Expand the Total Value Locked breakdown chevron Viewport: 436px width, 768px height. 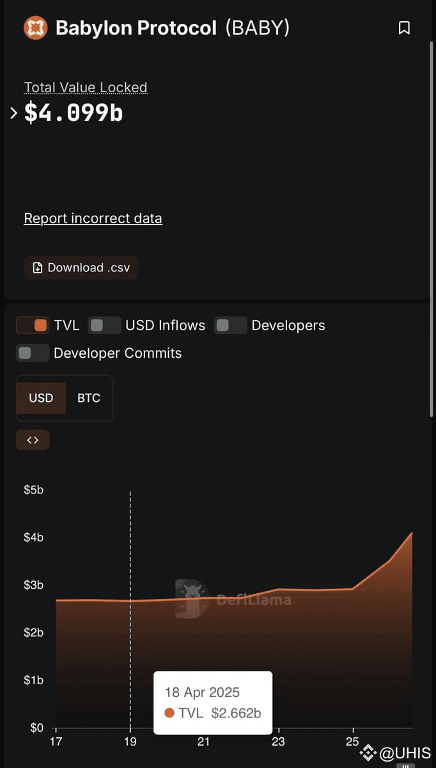click(x=13, y=113)
